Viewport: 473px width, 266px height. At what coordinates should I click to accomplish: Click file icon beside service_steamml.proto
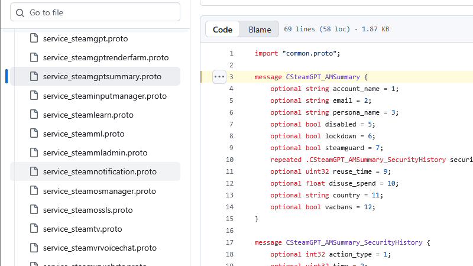pyautogui.click(x=34, y=134)
